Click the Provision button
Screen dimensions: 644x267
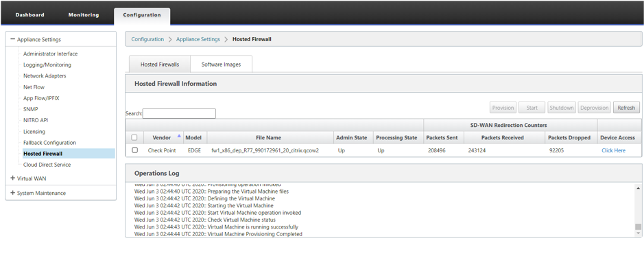503,108
